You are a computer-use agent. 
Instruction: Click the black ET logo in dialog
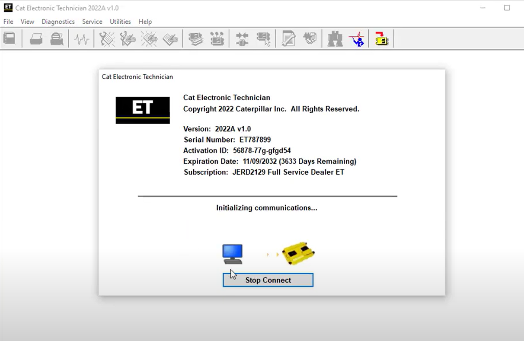pyautogui.click(x=143, y=110)
